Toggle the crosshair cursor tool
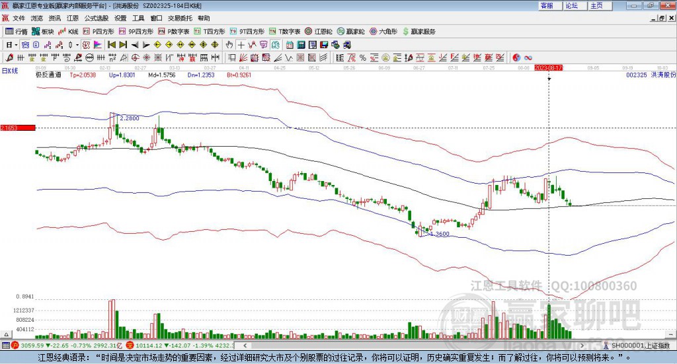 pyautogui.click(x=241, y=45)
